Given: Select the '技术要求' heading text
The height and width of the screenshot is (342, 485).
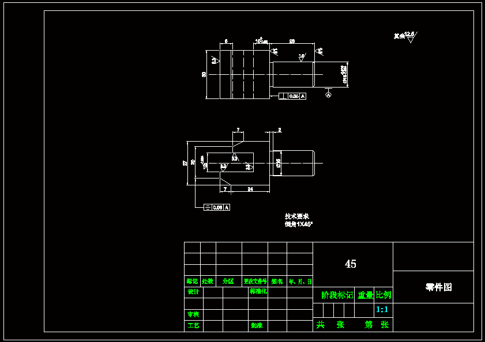Looking at the screenshot, I should (296, 216).
